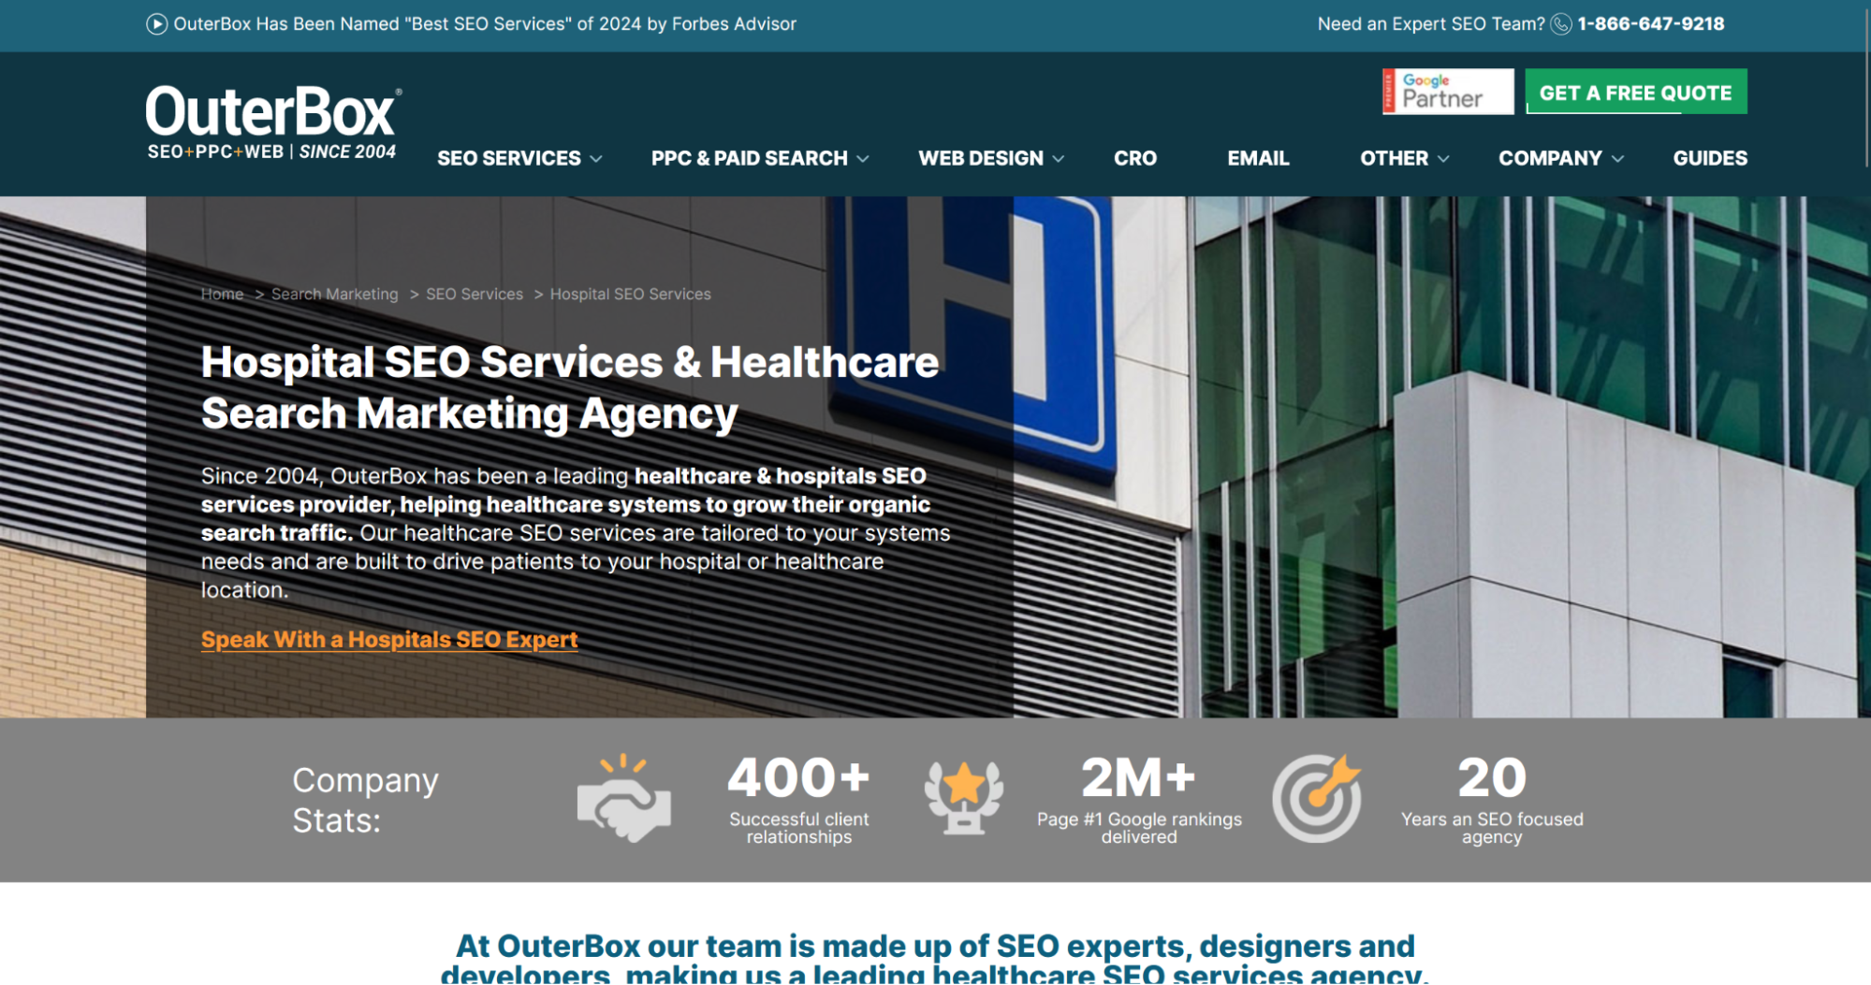Go to the GUIDES nav item

pos(1710,158)
